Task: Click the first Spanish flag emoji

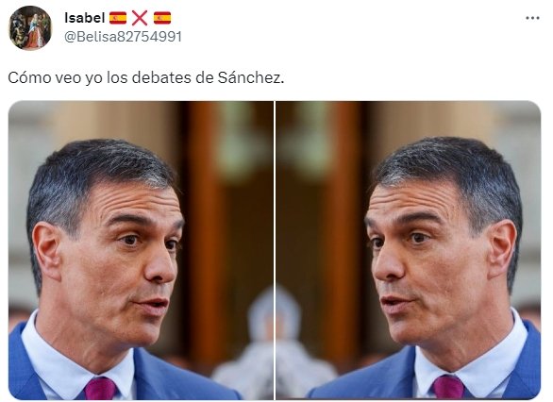Action: click(x=118, y=18)
